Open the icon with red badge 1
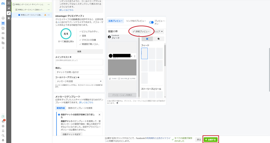The width and height of the screenshot is (270, 143). click(x=3, y=121)
